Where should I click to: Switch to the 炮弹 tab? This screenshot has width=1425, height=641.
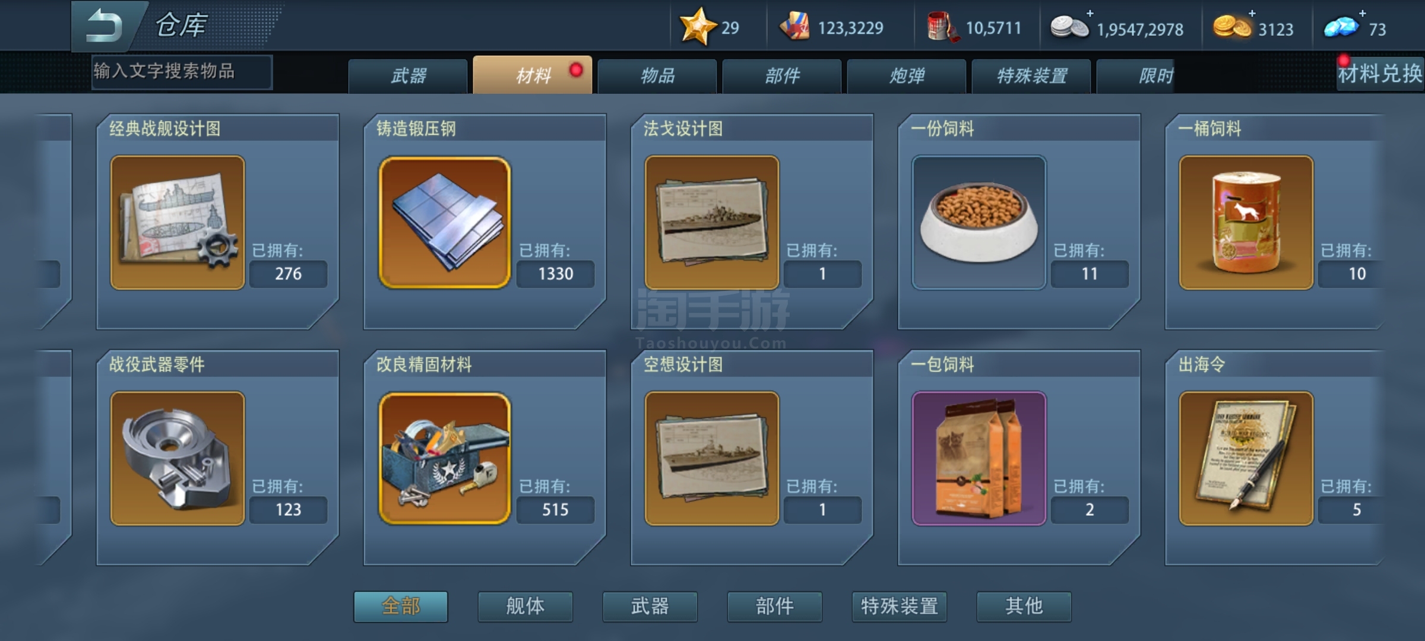pyautogui.click(x=907, y=76)
